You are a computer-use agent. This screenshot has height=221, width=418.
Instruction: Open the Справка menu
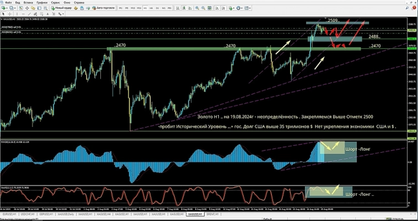pos(79,3)
